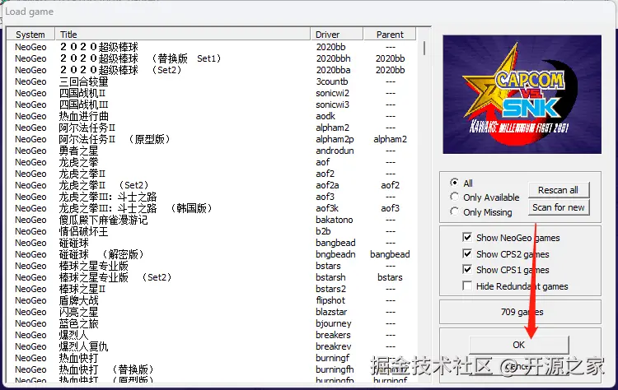Select the row with driver aof2
This screenshot has height=390, width=618.
click(x=211, y=174)
